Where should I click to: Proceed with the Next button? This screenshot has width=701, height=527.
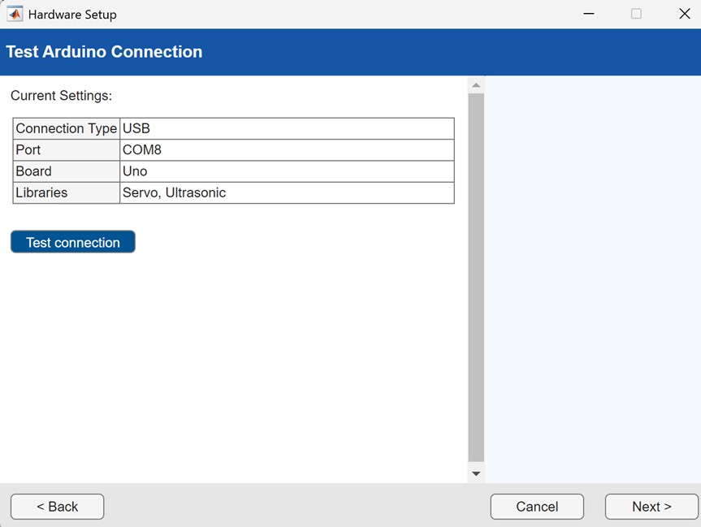pos(651,507)
